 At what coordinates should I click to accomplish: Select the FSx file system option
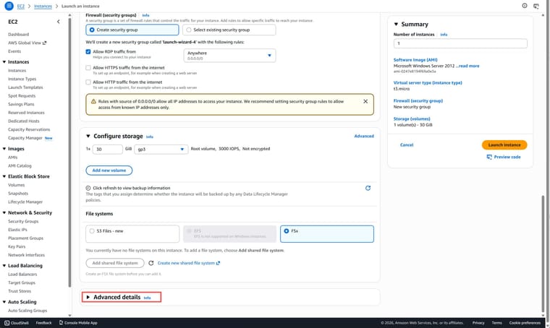(x=327, y=234)
